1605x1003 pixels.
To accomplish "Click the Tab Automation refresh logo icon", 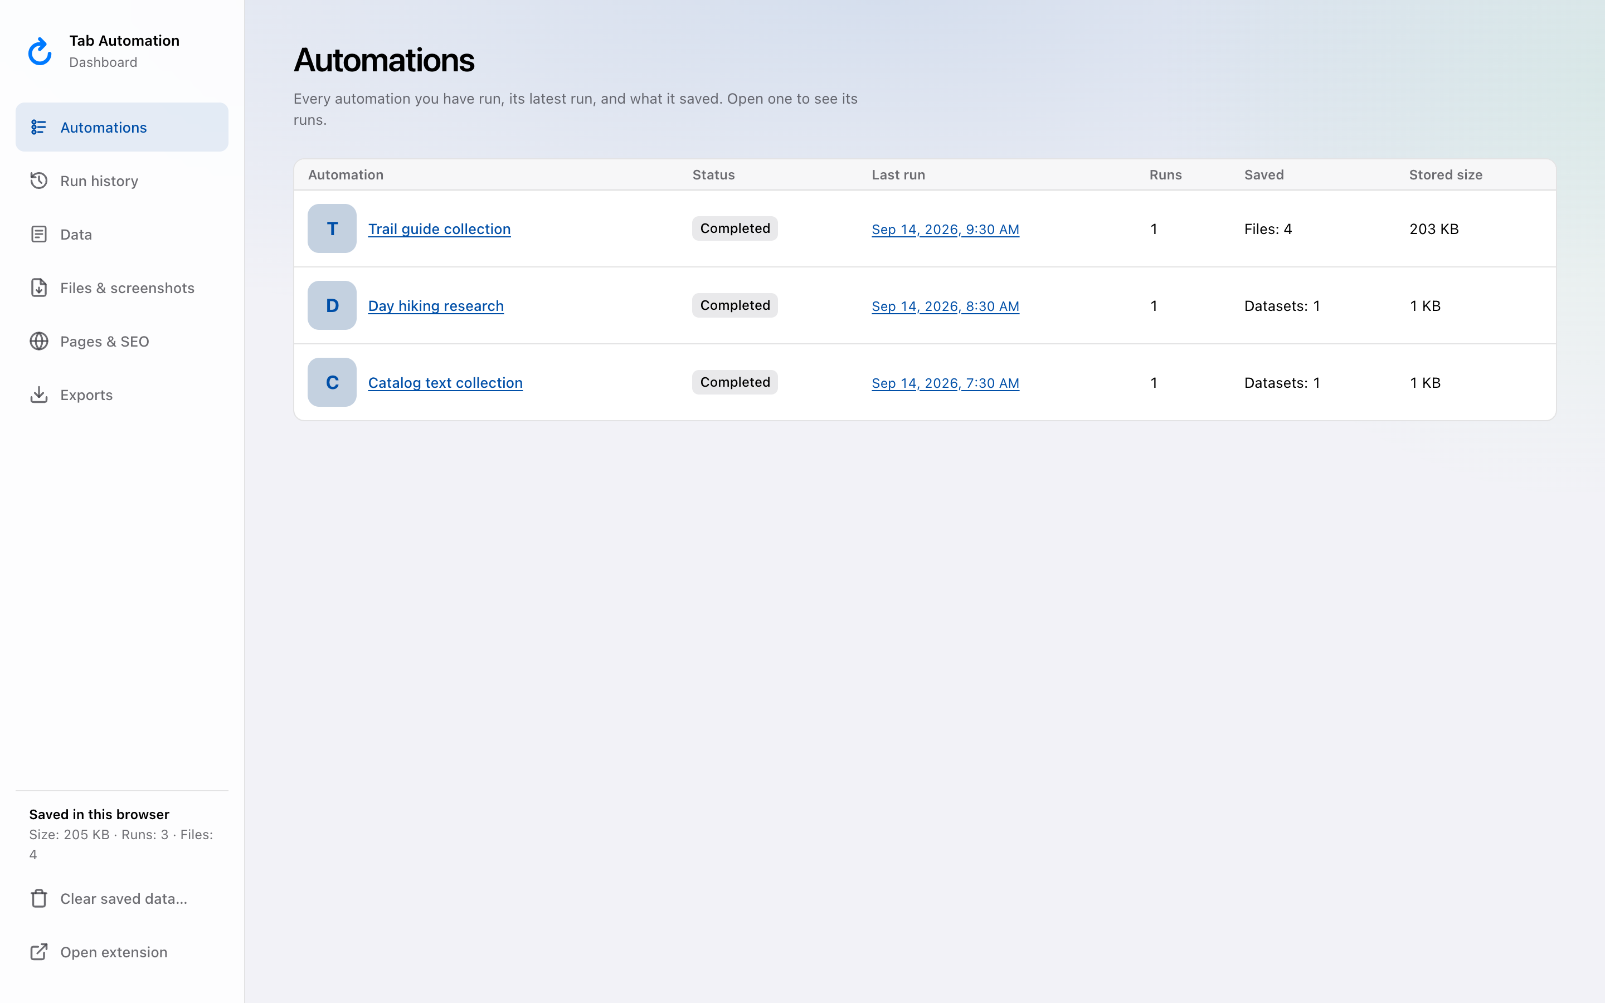I will pos(40,51).
